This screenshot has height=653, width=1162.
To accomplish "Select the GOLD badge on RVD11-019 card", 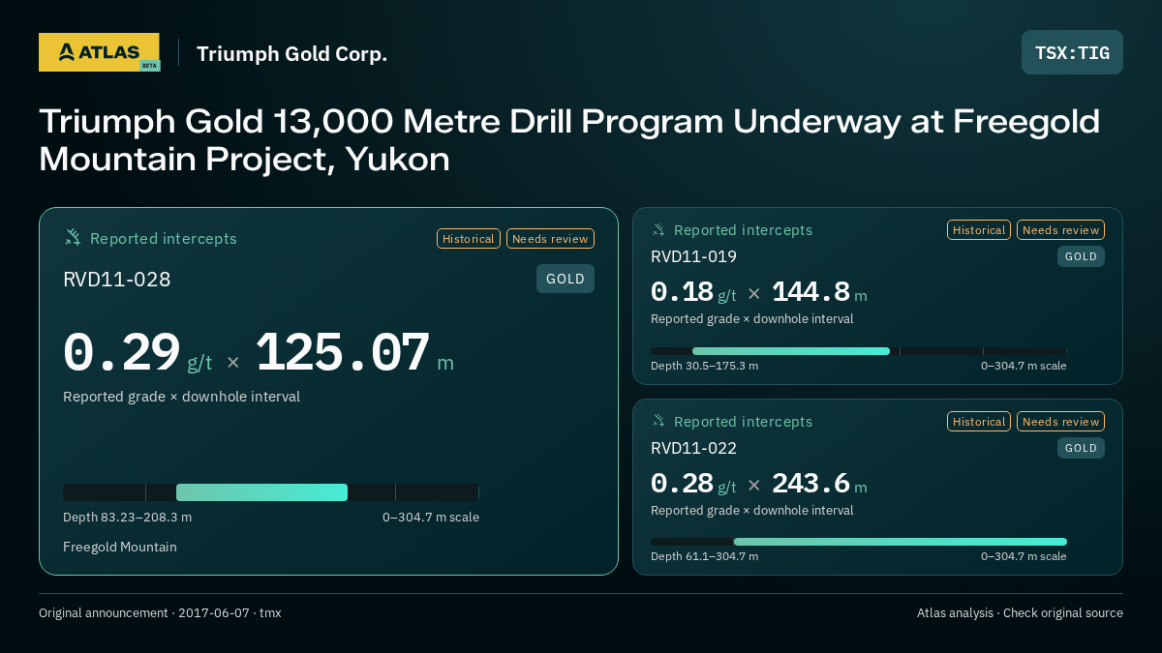I will 1081,256.
